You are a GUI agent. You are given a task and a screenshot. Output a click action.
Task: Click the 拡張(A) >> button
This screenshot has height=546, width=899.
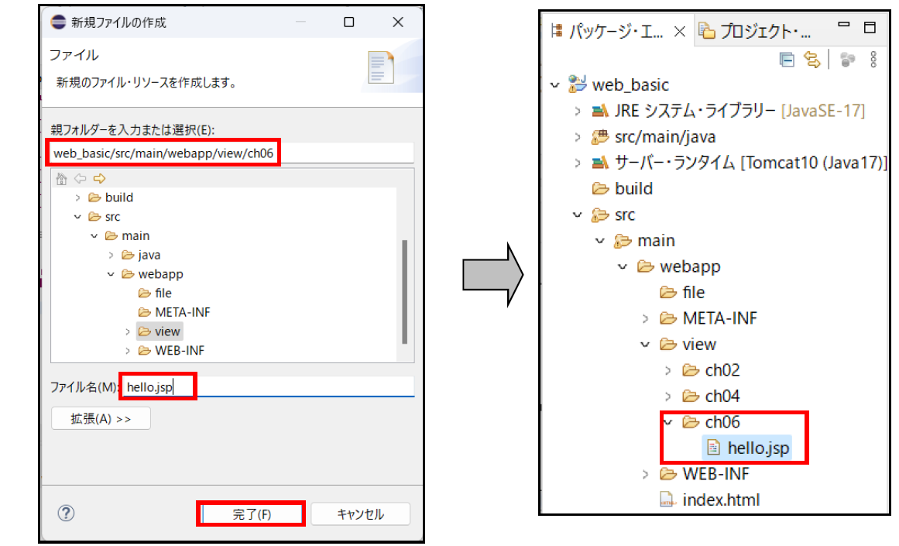[x=101, y=418]
